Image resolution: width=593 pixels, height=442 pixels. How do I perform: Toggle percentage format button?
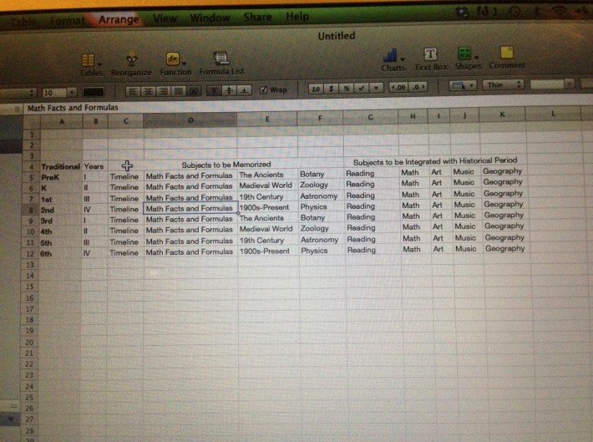coord(347,88)
